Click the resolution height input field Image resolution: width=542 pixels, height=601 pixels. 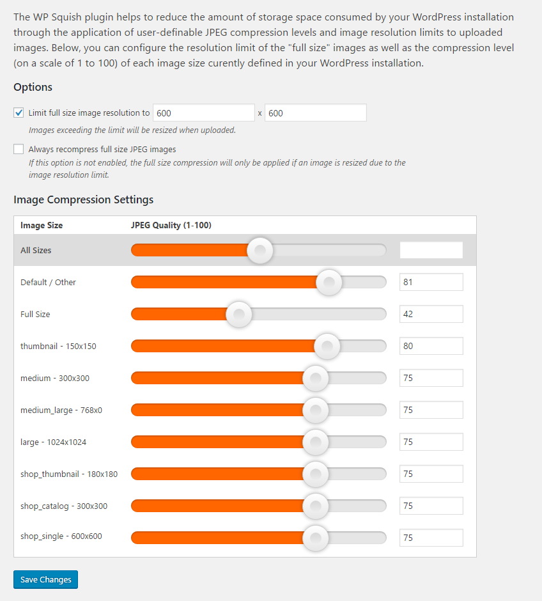(315, 113)
